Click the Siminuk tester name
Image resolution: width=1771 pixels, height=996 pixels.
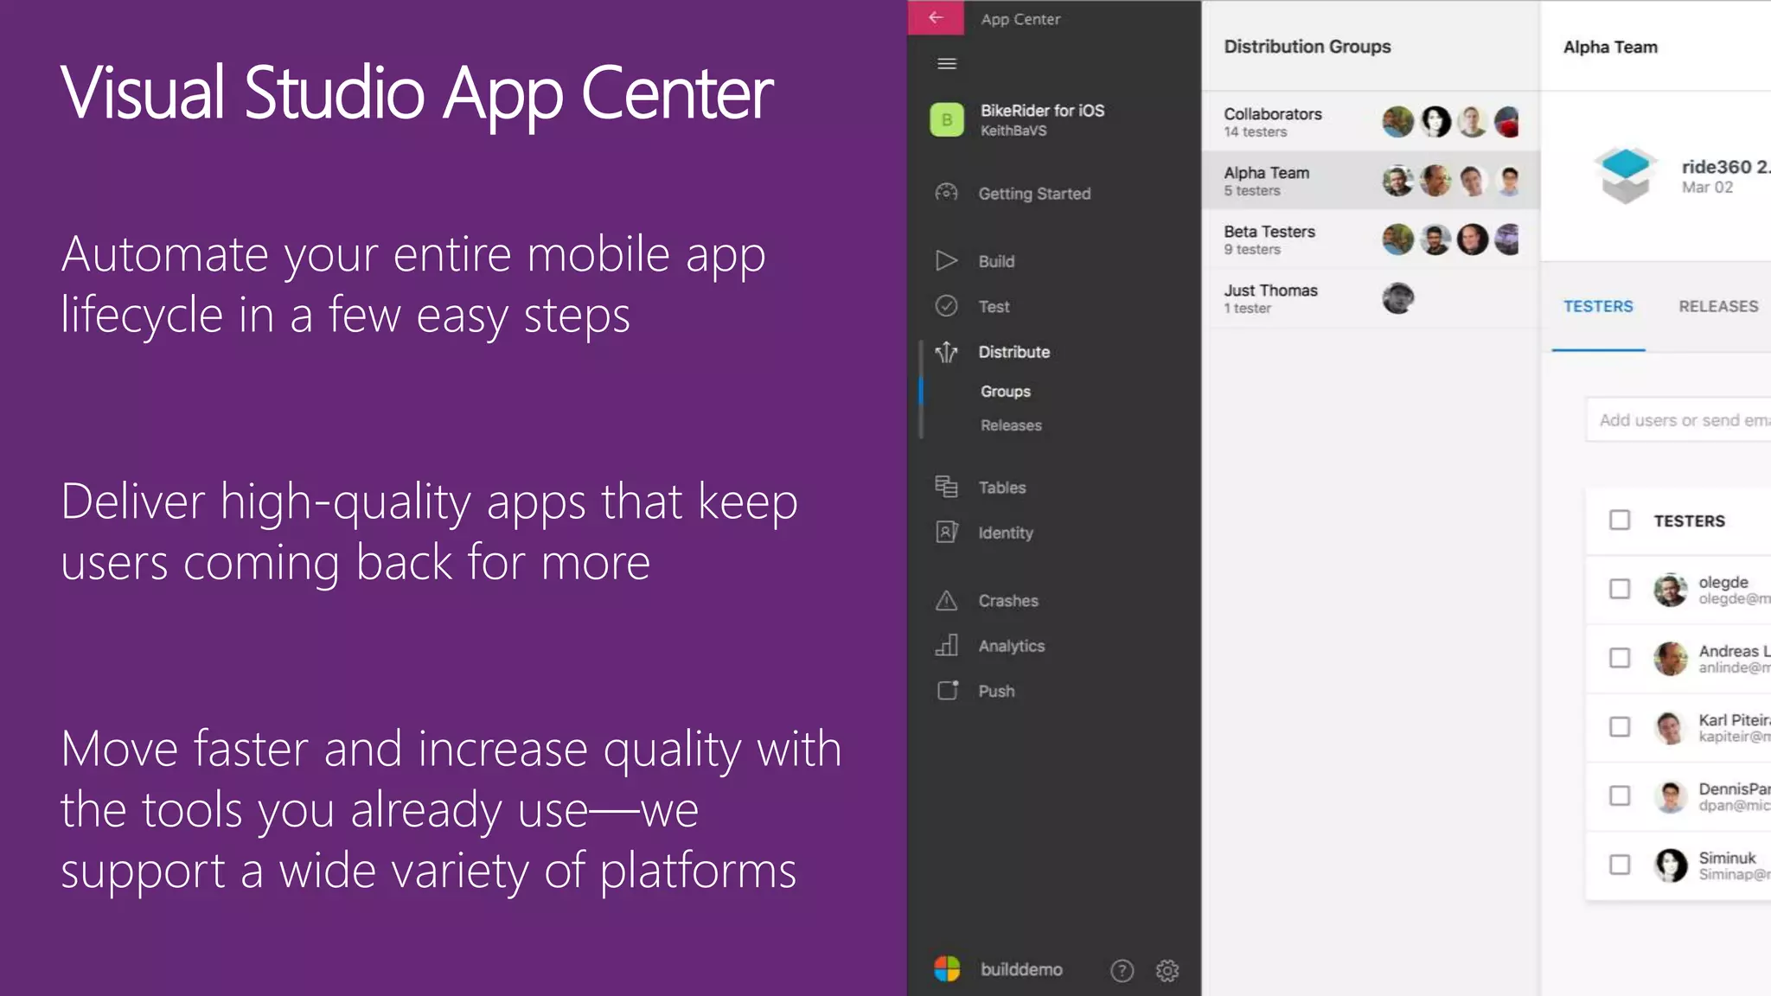[x=1727, y=858]
